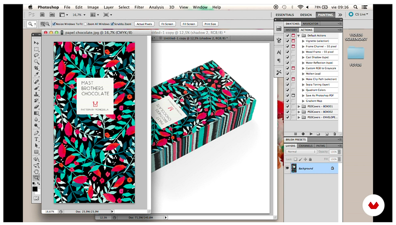Select the Gradient tool

point(36,113)
